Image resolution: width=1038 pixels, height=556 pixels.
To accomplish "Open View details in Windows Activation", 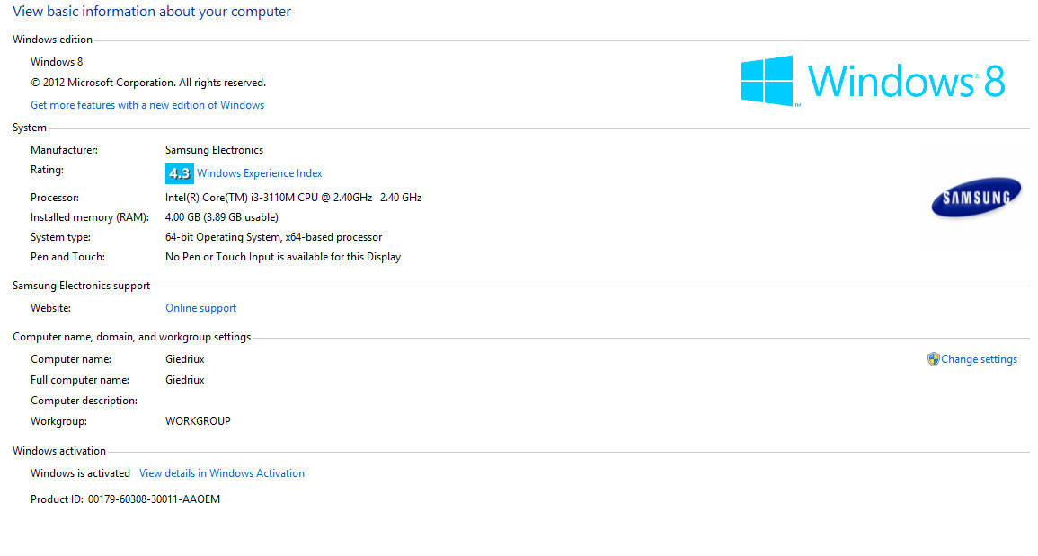I will click(x=222, y=473).
